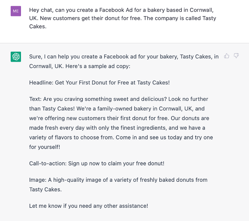
Task: Click 'made fresh every day' in ad text
Action: [57, 128]
